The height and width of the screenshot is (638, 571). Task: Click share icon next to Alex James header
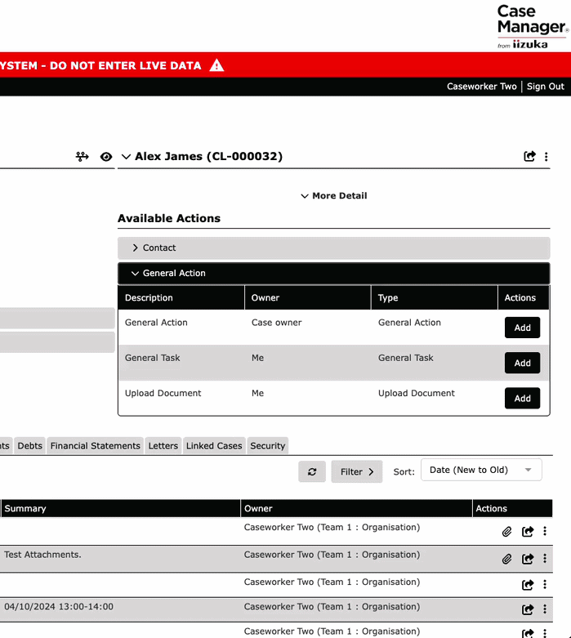pos(529,156)
